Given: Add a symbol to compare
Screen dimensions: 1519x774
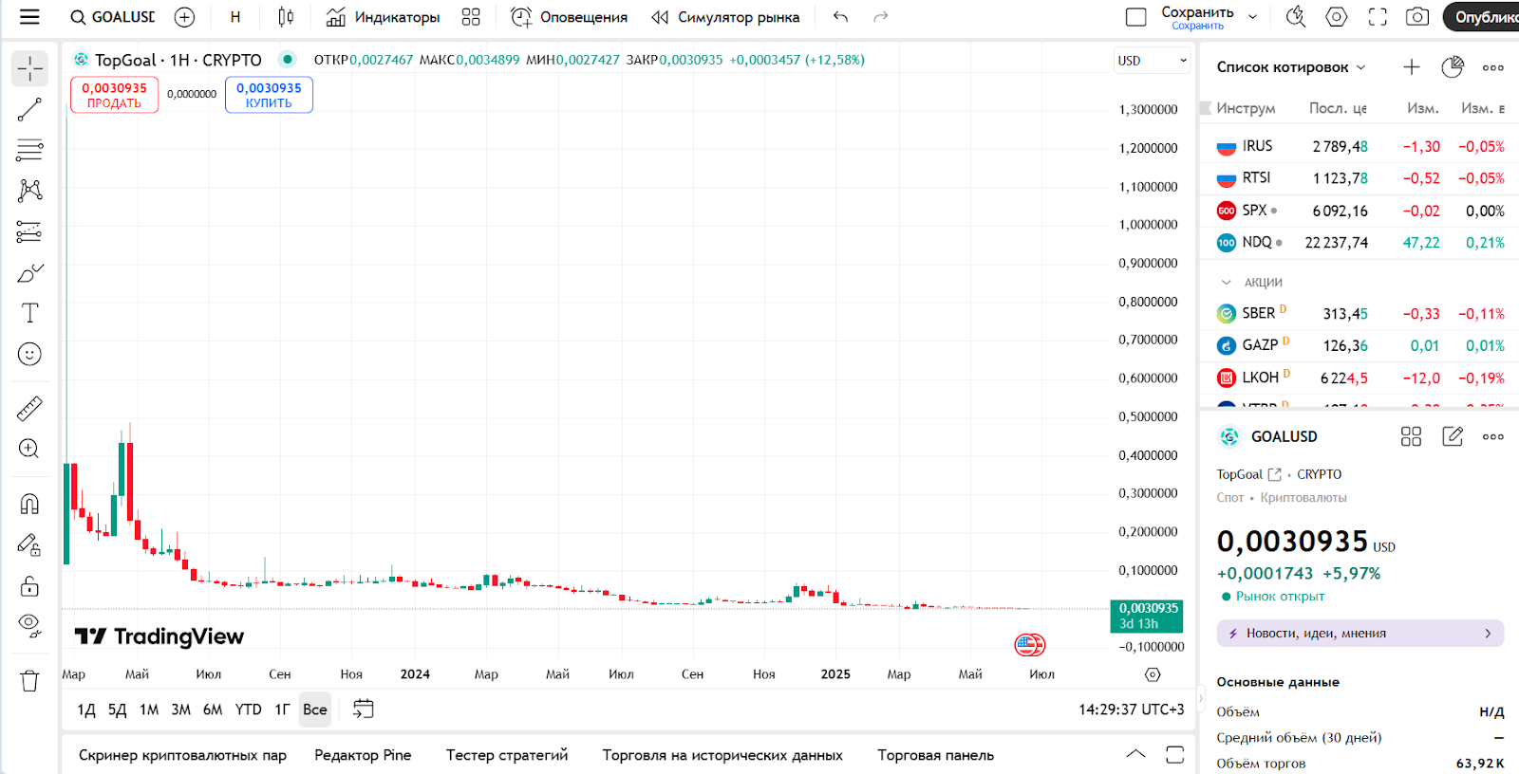Looking at the screenshot, I should [x=184, y=17].
